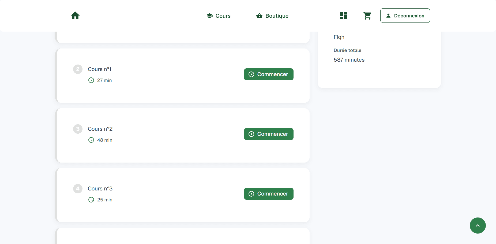Screen dimensions: 496x244
Task: Click the home icon in header
Action: (x=75, y=16)
